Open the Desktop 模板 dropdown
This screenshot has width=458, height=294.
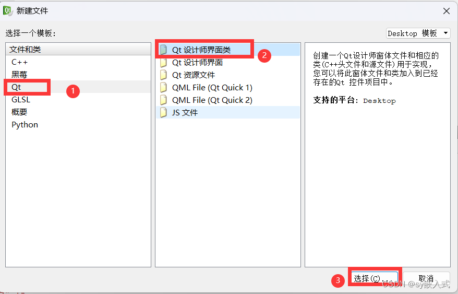[x=418, y=33]
